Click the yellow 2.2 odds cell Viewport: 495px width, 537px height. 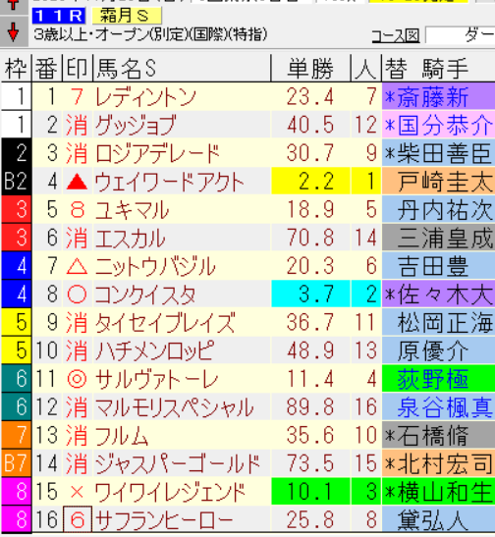[x=310, y=181]
